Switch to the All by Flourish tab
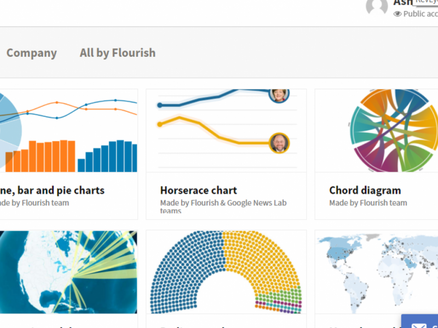Viewport: 438px width, 328px height. click(x=118, y=53)
